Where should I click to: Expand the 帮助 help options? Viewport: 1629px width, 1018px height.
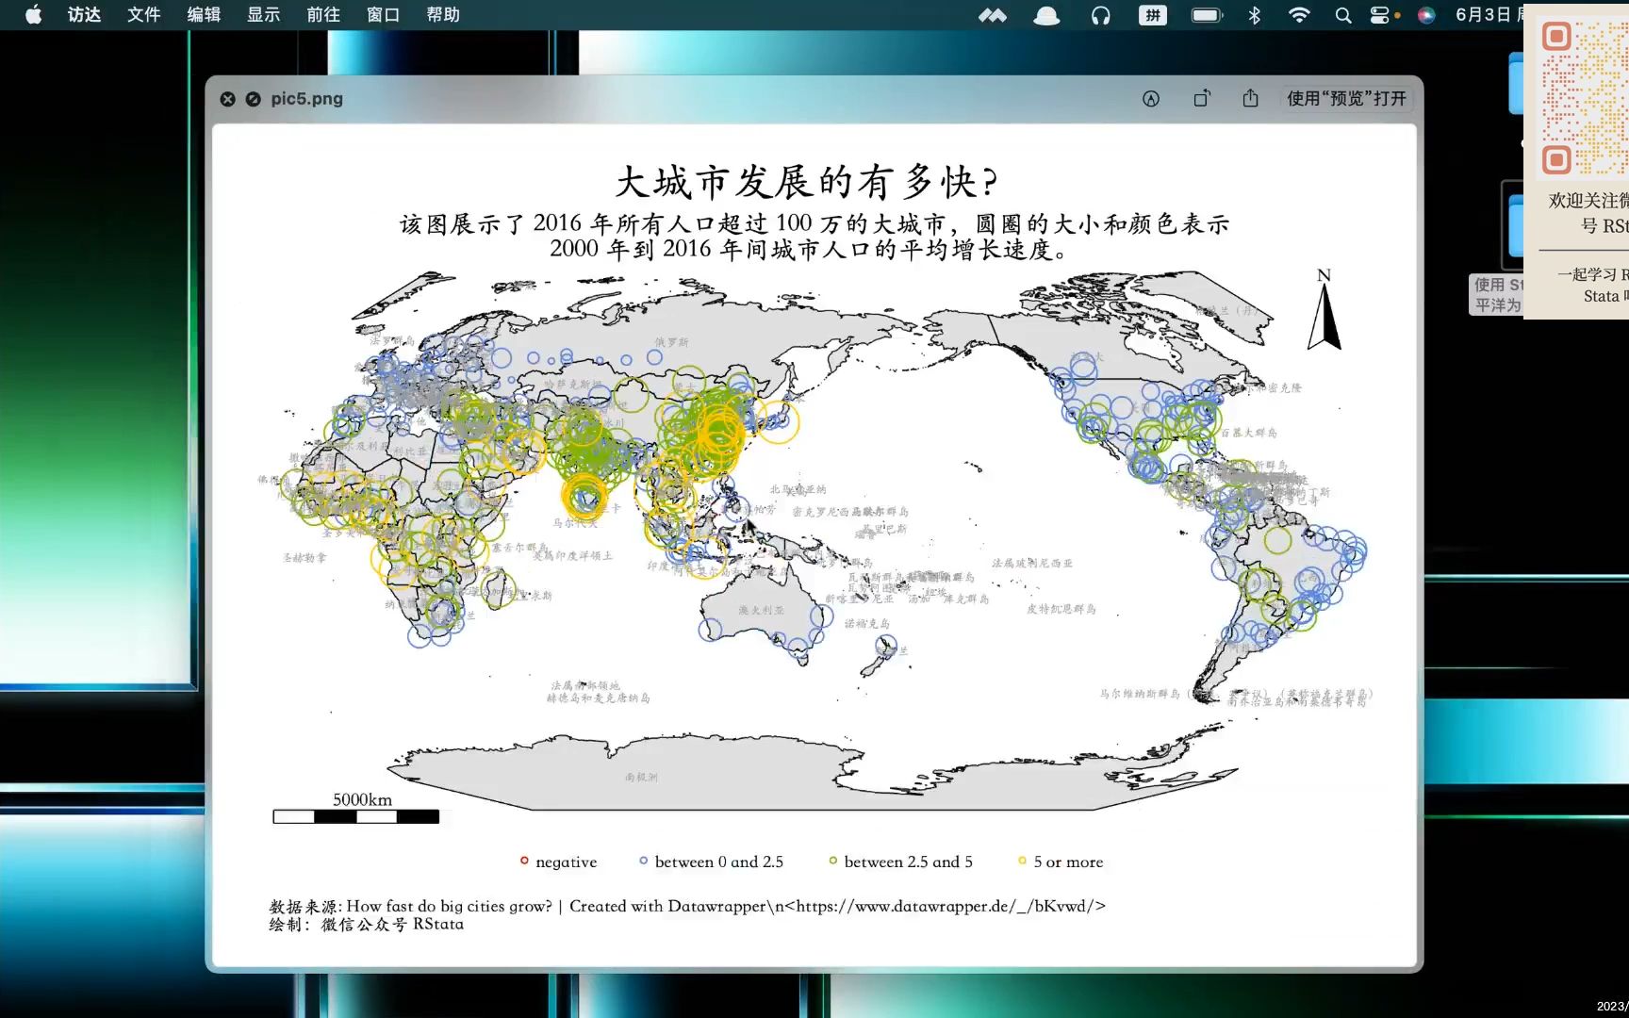(441, 15)
